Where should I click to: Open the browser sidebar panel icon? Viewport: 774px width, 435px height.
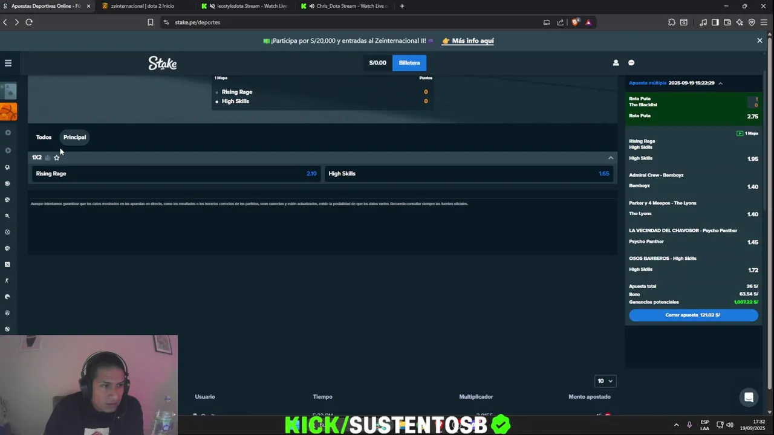[x=715, y=22]
